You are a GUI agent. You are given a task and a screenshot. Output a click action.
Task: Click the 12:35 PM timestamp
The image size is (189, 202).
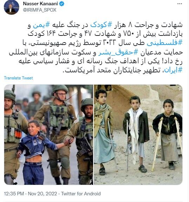tap(14, 194)
